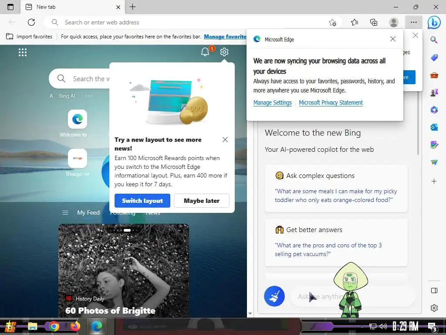Screen dimensions: 446x335
Task: Select the My Feed tab
Action: tap(88, 212)
